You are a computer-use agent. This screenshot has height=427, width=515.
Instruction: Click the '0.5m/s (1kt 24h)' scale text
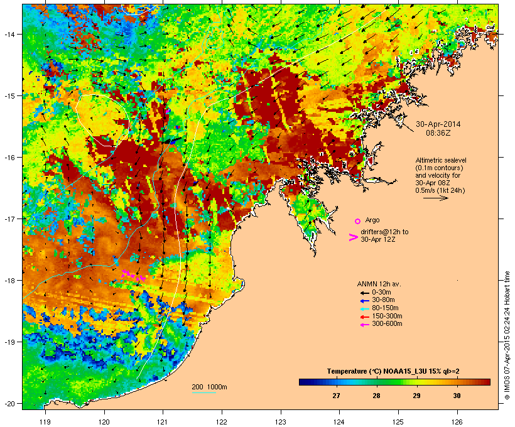pyautogui.click(x=440, y=190)
